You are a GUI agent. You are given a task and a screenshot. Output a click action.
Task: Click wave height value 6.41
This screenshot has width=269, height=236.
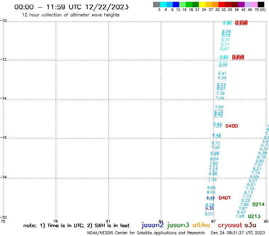[x=222, y=73]
